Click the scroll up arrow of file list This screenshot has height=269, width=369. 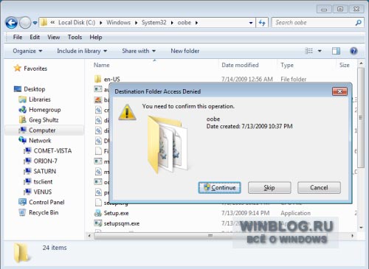(x=361, y=63)
